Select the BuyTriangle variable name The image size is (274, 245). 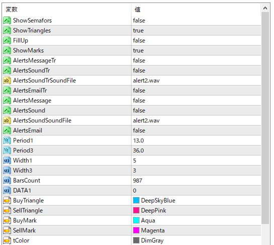[x=29, y=200]
